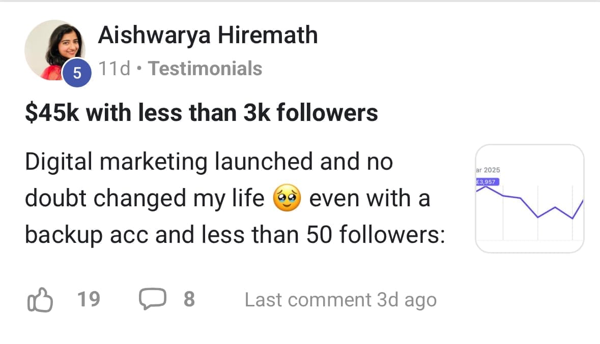Image resolution: width=600 pixels, height=344 pixels.
Task: Jump to the last comment 3d ago
Action: click(340, 300)
